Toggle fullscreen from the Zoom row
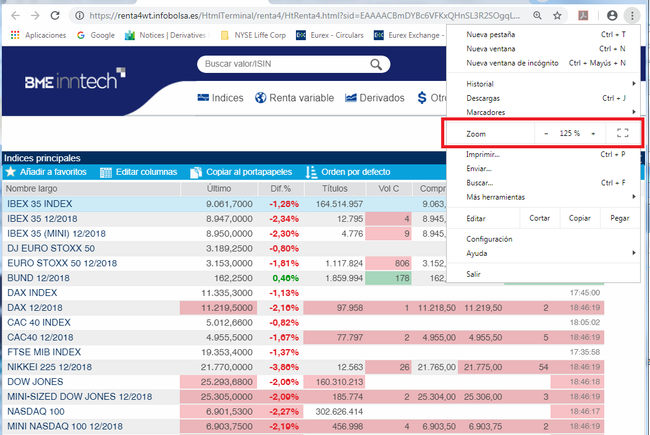The width and height of the screenshot is (650, 435). pos(623,133)
